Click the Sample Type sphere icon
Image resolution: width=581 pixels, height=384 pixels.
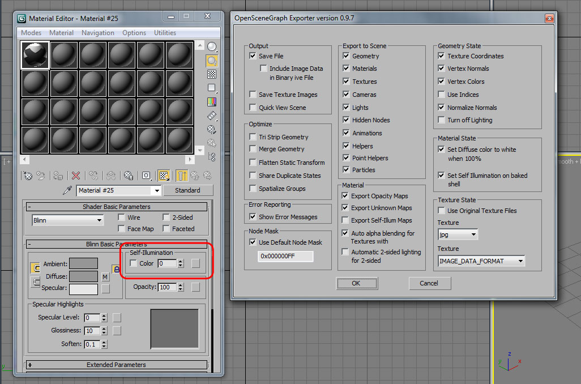pyautogui.click(x=212, y=46)
